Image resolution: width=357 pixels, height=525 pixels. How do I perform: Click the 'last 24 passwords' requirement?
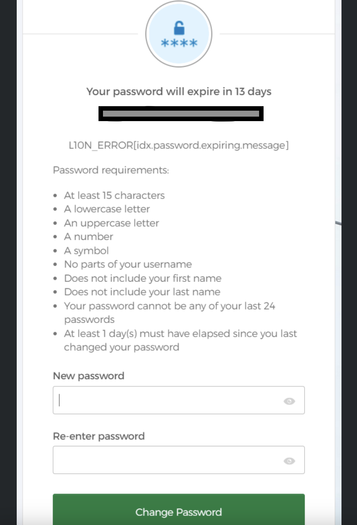170,306
